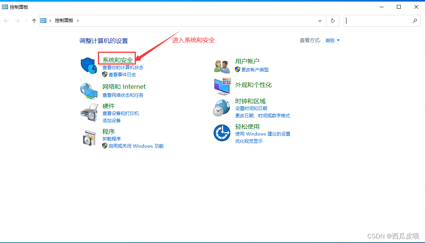425x243 pixels.
Task: Open 程序 category
Action: (x=109, y=131)
